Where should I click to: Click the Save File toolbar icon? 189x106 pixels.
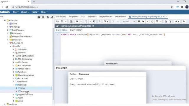point(62,21)
